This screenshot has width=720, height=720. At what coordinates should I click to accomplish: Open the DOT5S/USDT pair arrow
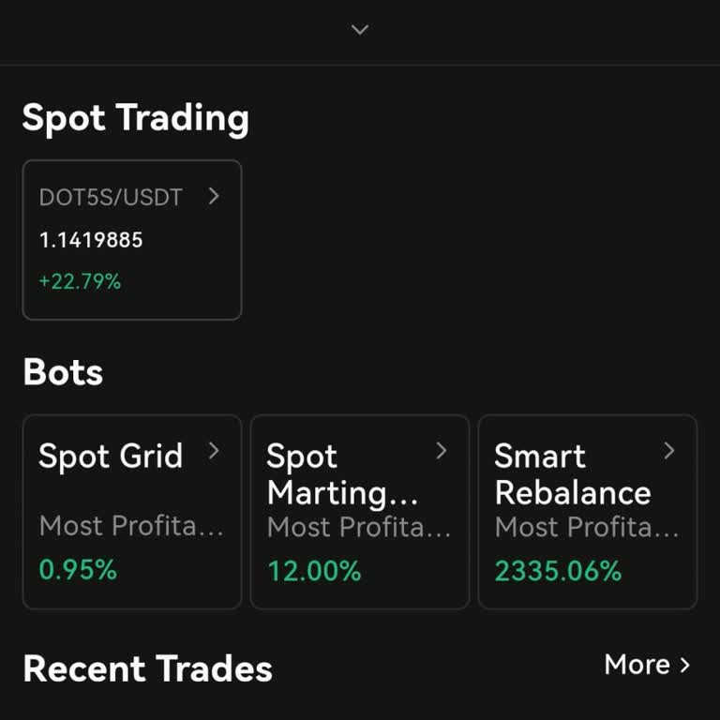[214, 196]
